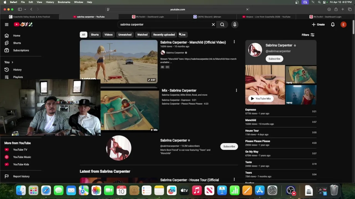Click the Create button
This screenshot has width=355, height=199.
pos(318,25)
